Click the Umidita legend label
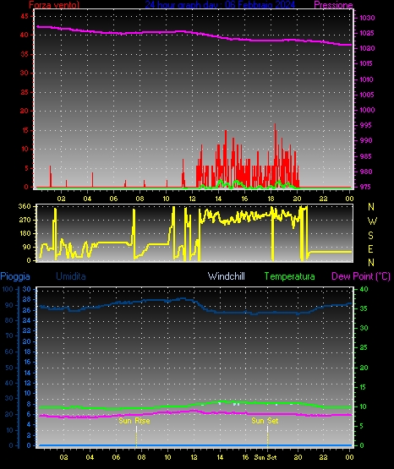The height and width of the screenshot is (469, 394). tap(71, 276)
